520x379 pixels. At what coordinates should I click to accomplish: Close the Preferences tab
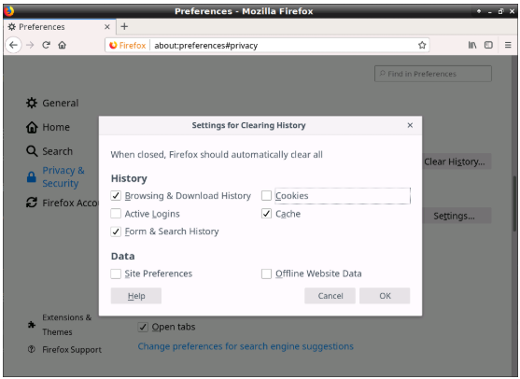click(107, 27)
